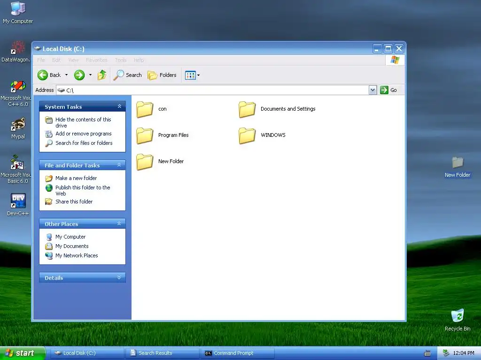Click the green Forward arrow button
The height and width of the screenshot is (360, 481).
[x=79, y=75]
